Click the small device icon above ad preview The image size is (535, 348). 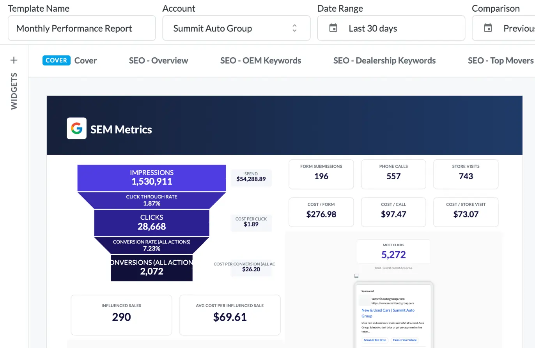coord(356,276)
